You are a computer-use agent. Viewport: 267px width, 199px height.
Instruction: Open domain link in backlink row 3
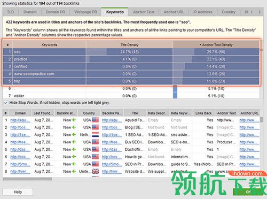(x=20, y=135)
